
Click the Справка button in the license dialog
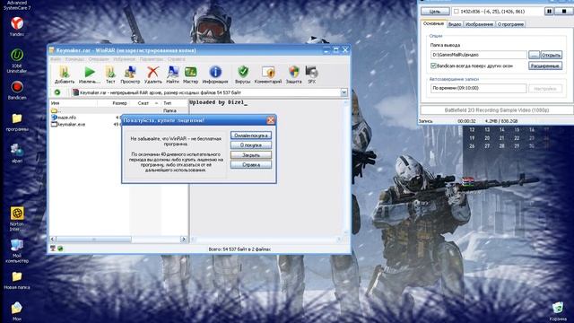tap(251, 165)
